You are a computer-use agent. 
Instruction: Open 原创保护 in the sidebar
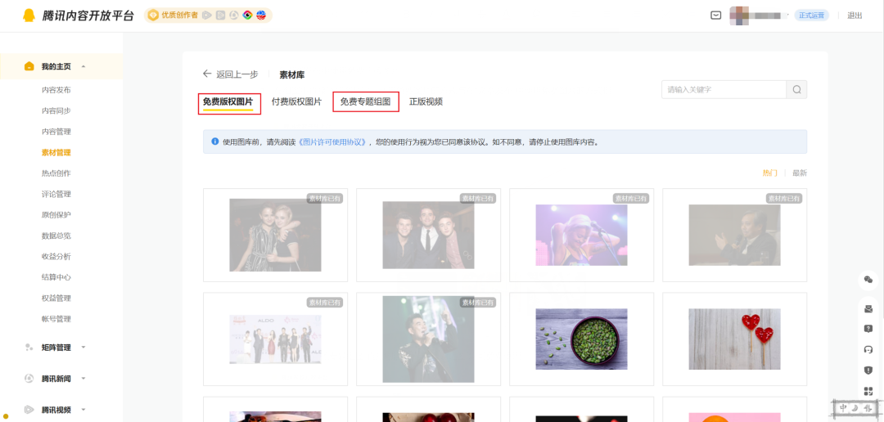pos(56,215)
